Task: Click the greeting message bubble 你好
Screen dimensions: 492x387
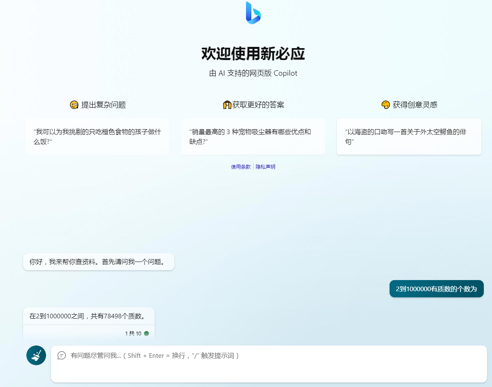Action: pos(99,261)
